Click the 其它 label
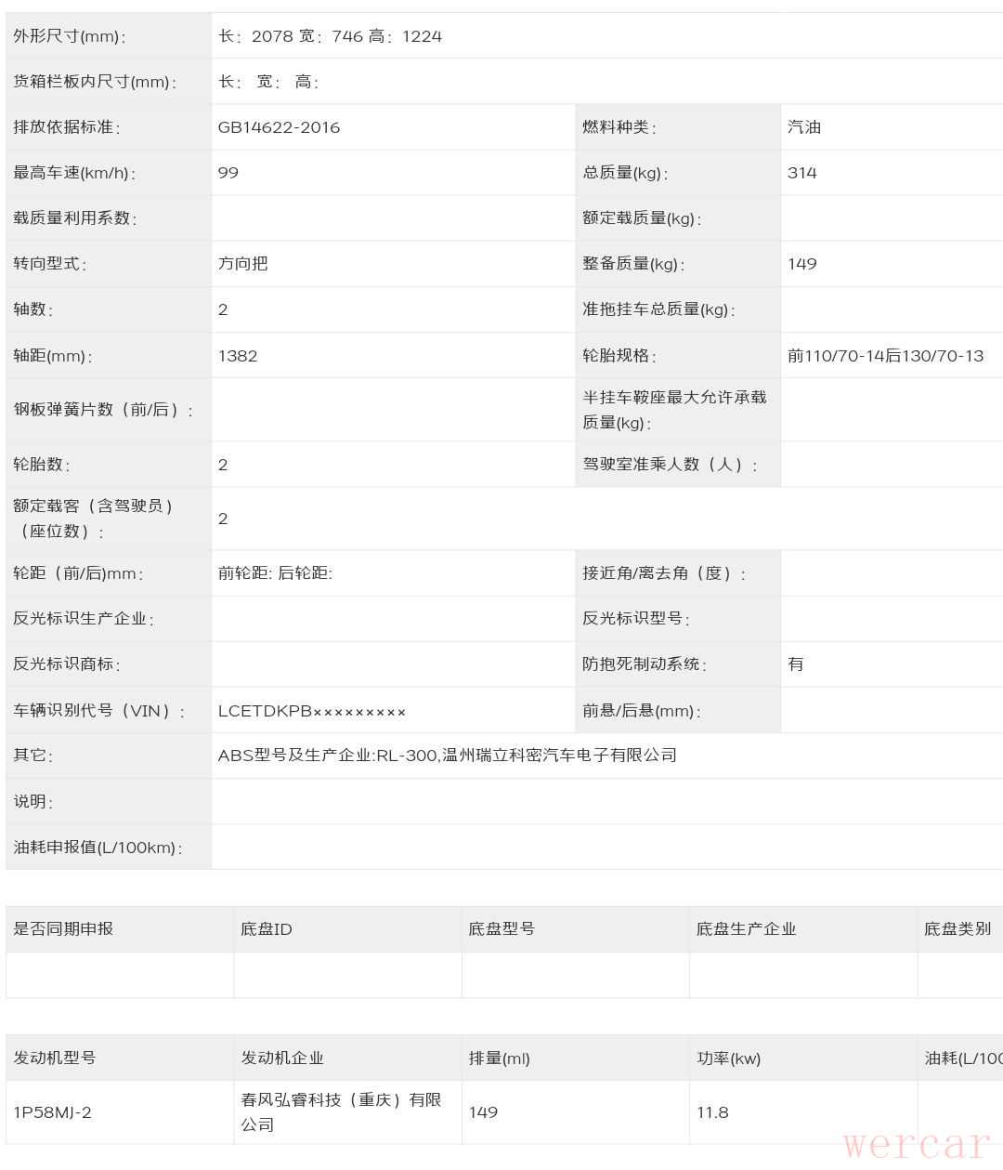Image resolution: width=1003 pixels, height=1170 pixels. pos(33,756)
